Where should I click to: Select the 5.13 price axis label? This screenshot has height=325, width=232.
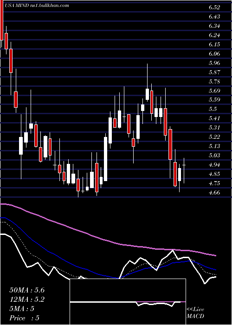pos(214,146)
